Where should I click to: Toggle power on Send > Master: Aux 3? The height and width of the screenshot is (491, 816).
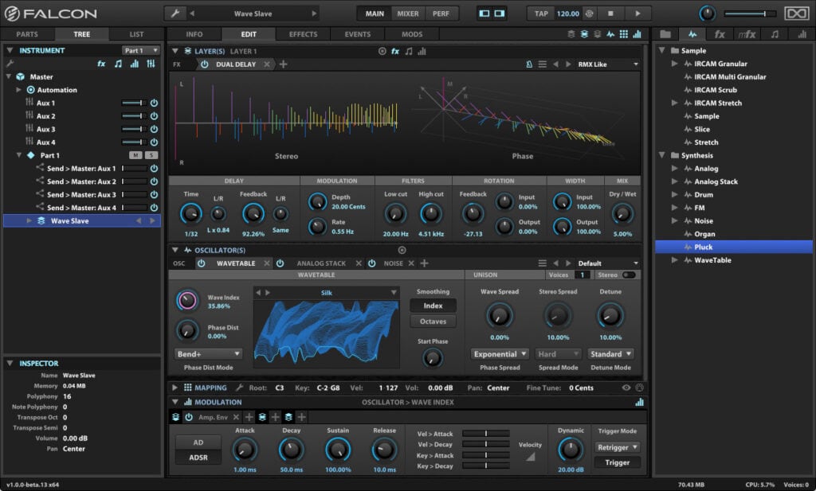(x=154, y=194)
